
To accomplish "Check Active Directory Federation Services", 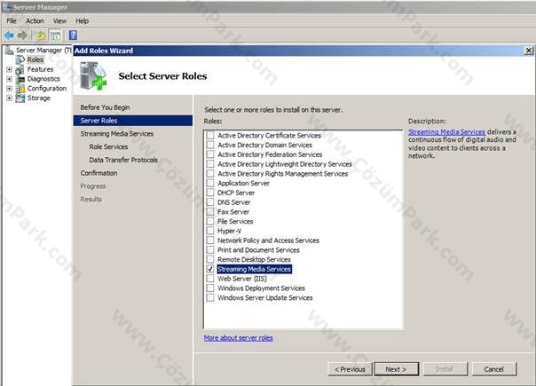I will 210,154.
